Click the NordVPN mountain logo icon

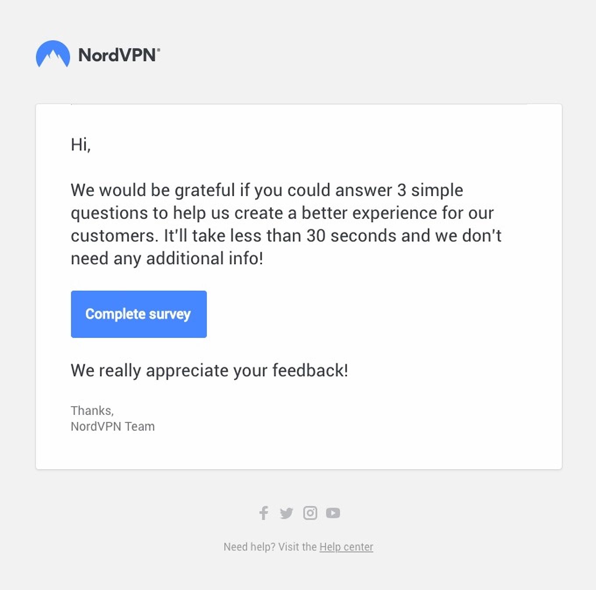pyautogui.click(x=53, y=54)
